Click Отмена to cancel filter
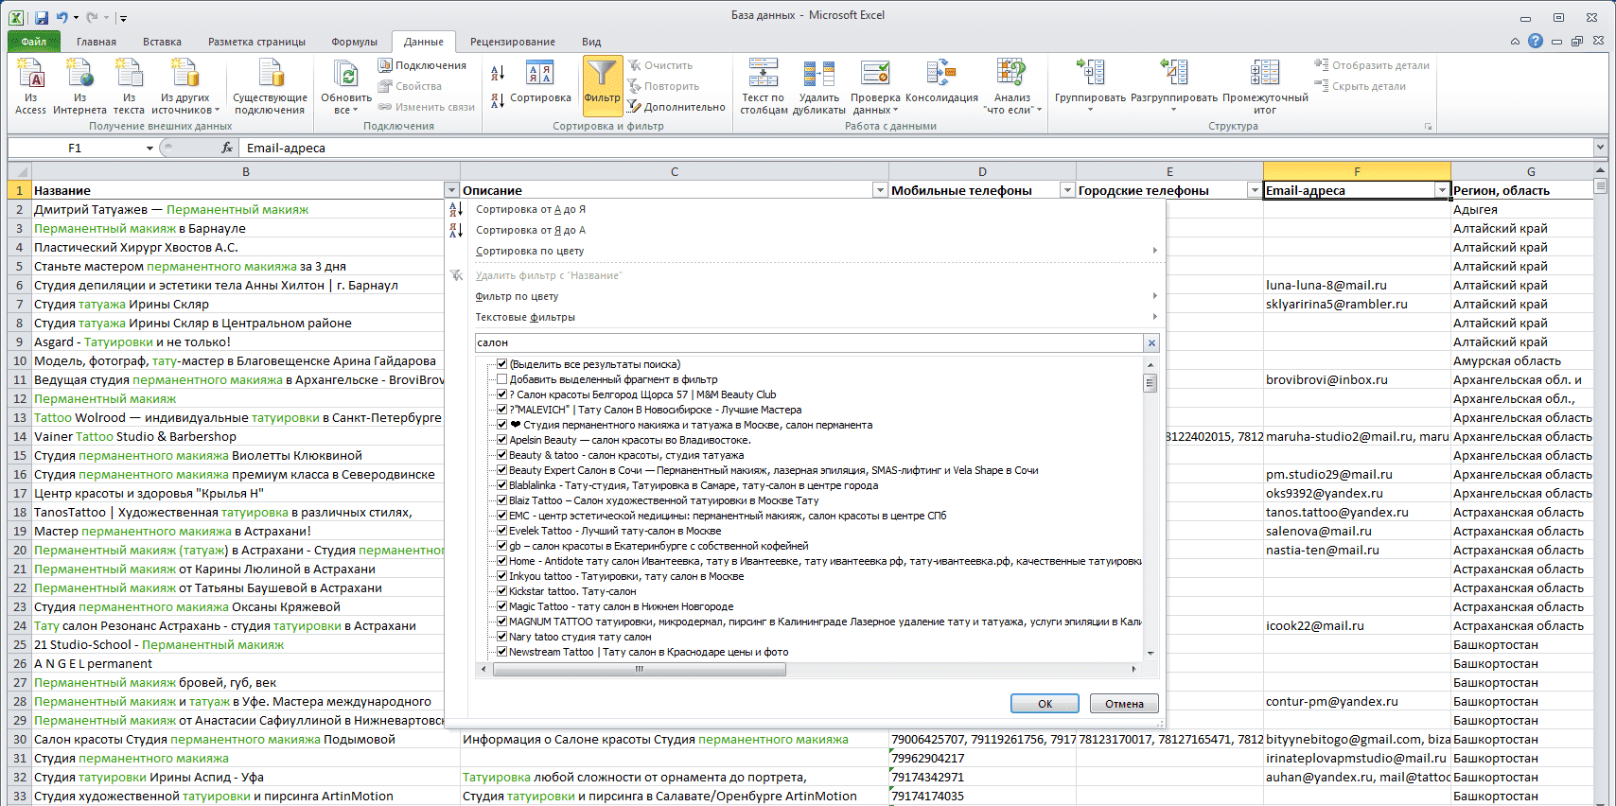The width and height of the screenshot is (1616, 806). point(1124,703)
